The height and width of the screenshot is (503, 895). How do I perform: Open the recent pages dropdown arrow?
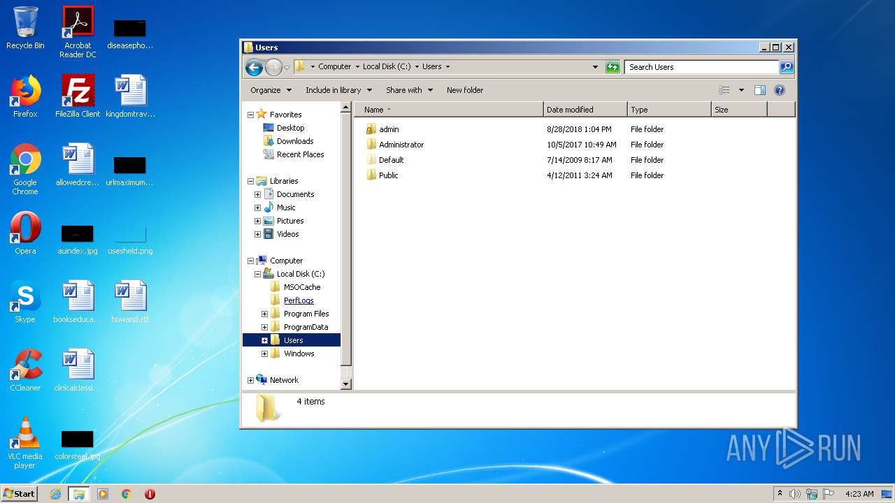click(287, 68)
